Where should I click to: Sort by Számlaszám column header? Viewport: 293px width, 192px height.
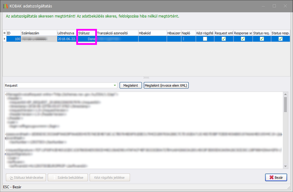pyautogui.click(x=39, y=33)
